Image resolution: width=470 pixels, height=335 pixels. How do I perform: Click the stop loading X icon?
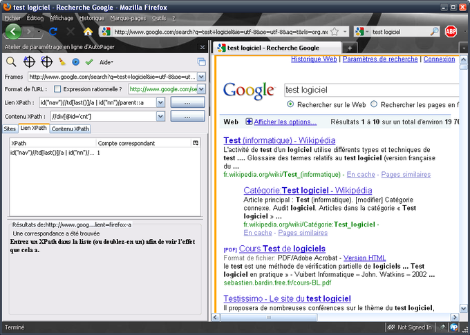70,32
